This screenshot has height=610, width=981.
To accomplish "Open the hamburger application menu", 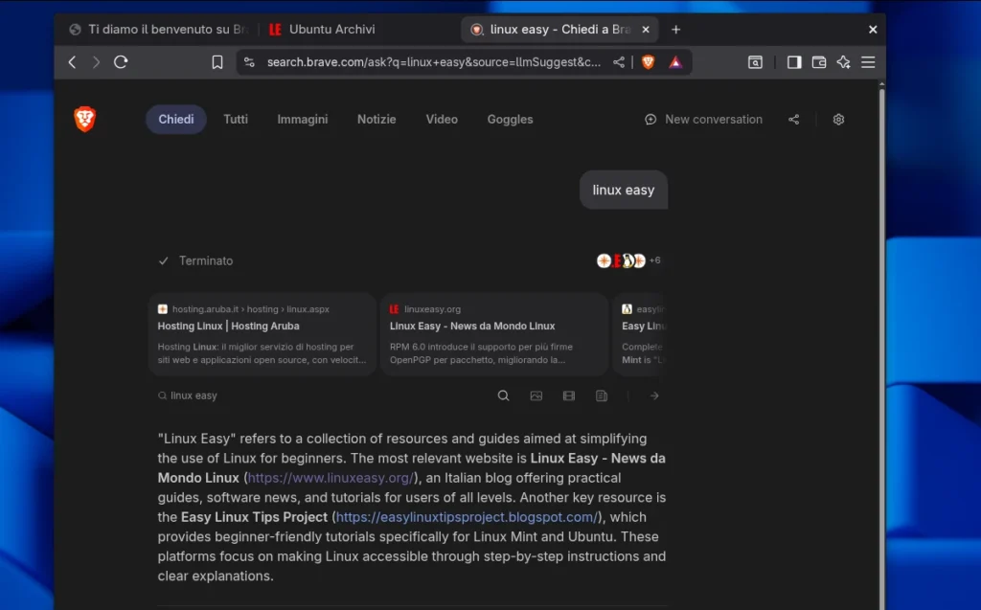I will 868,61.
